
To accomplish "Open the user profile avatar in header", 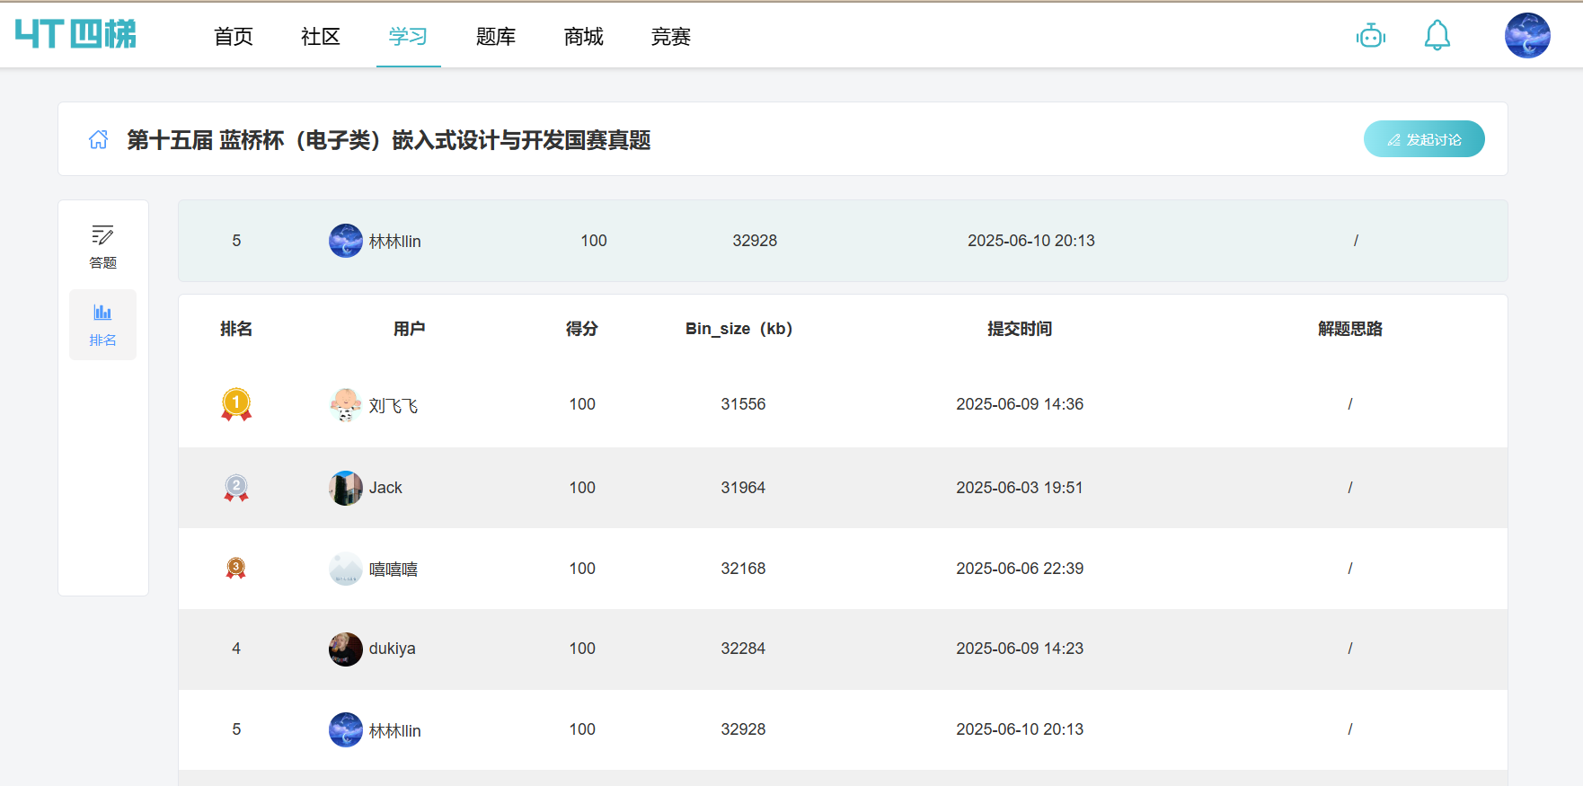I will click(x=1527, y=36).
